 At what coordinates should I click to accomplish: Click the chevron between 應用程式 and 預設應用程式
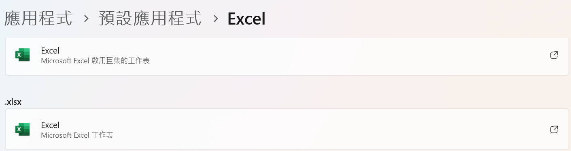click(x=86, y=19)
